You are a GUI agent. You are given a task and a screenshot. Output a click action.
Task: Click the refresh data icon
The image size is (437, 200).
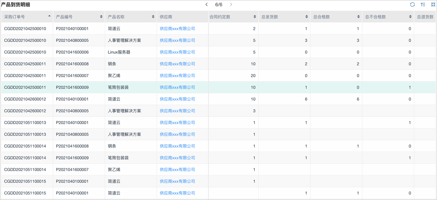pos(412,4)
